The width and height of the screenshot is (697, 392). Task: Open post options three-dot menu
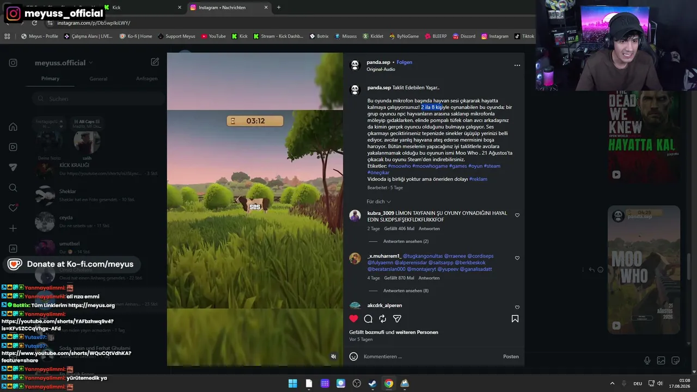click(517, 65)
